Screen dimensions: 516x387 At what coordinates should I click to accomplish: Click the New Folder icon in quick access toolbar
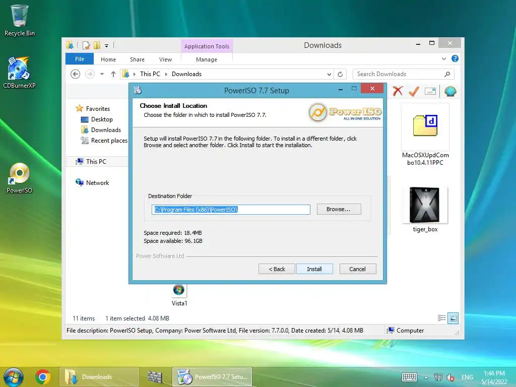pyautogui.click(x=97, y=45)
